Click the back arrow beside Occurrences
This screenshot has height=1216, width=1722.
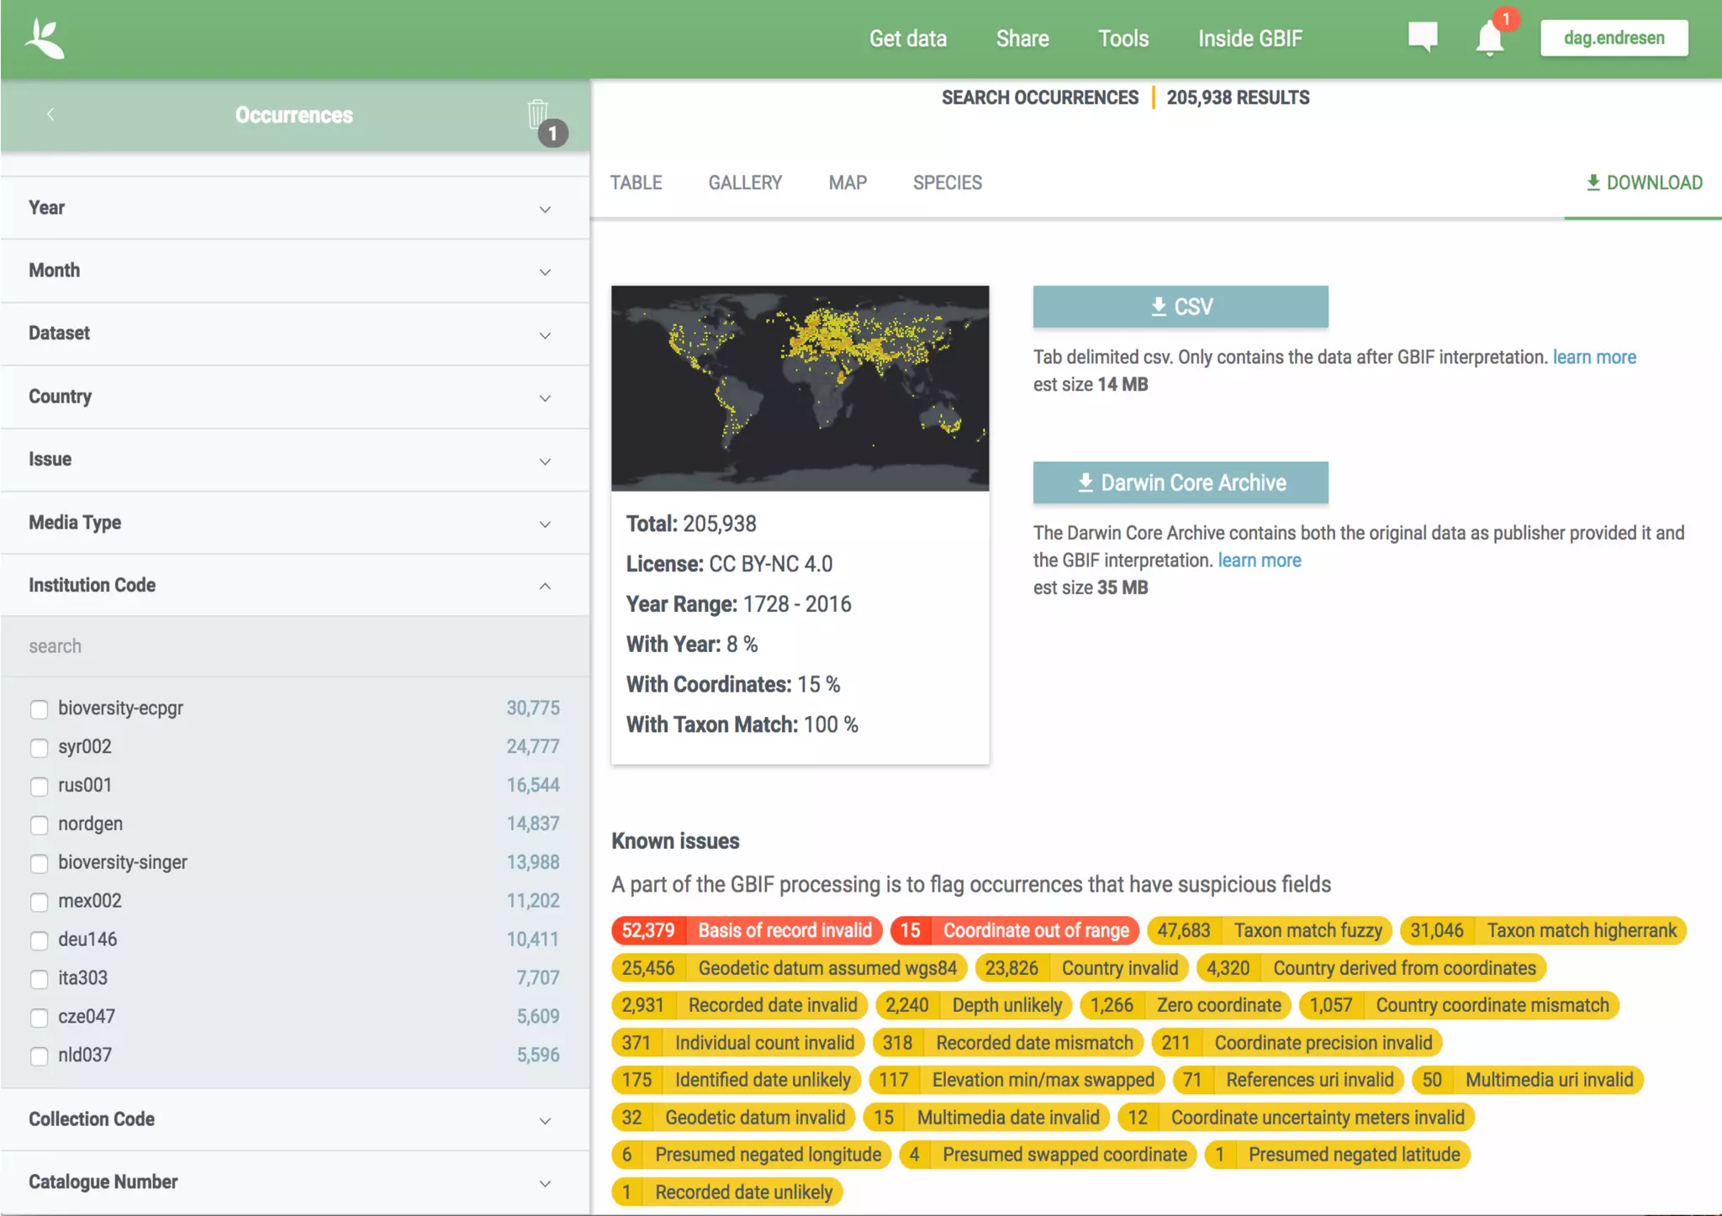click(50, 114)
